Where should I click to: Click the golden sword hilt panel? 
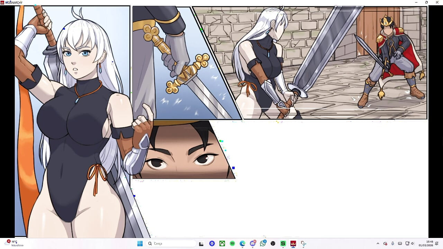(x=187, y=63)
